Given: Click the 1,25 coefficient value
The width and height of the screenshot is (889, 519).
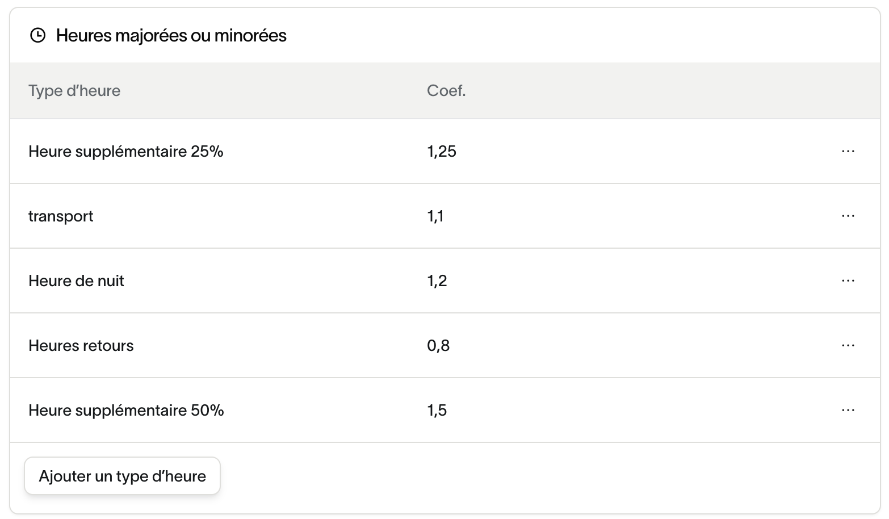Looking at the screenshot, I should tap(442, 152).
